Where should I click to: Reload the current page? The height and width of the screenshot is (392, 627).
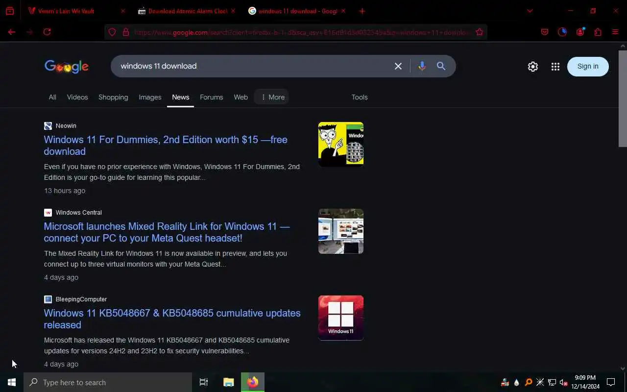click(47, 32)
